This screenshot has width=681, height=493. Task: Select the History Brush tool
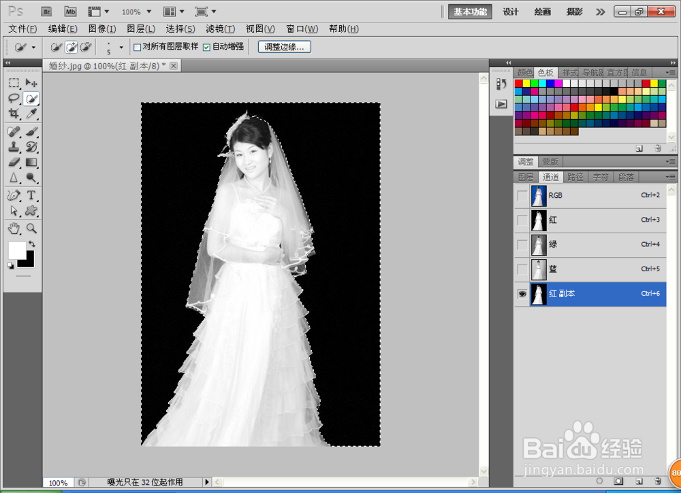(x=31, y=147)
